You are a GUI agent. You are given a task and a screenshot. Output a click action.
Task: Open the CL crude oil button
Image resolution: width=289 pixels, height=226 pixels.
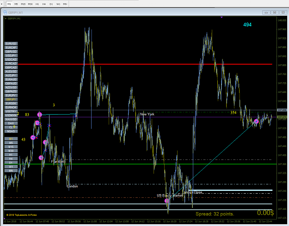pos(11,128)
